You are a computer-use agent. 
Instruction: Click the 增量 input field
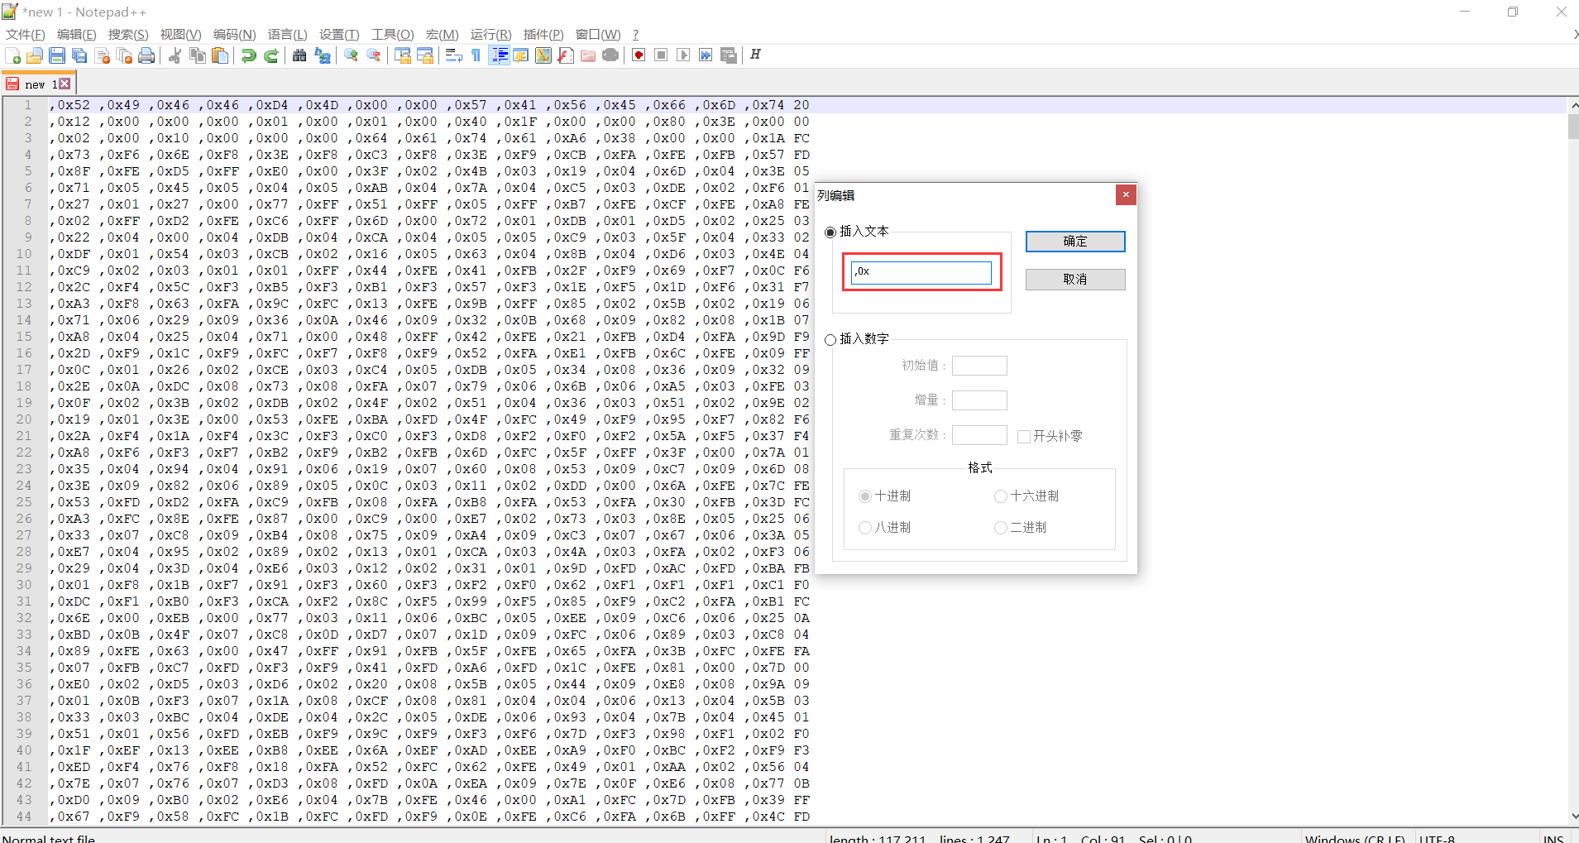click(979, 400)
